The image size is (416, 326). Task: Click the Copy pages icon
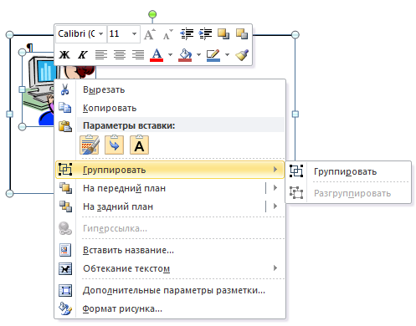click(x=65, y=108)
